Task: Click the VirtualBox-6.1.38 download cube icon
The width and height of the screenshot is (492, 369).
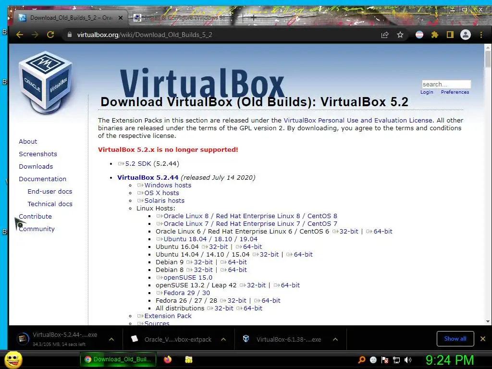Action: click(x=246, y=339)
